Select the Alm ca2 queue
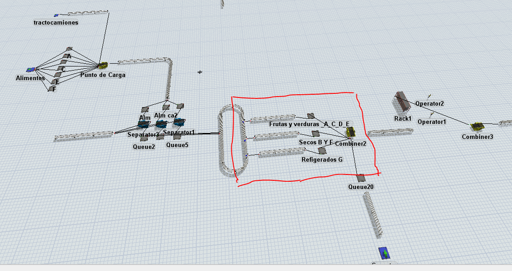 tap(167, 107)
